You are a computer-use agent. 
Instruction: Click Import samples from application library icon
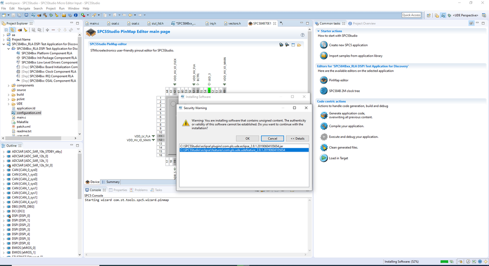pyautogui.click(x=324, y=56)
